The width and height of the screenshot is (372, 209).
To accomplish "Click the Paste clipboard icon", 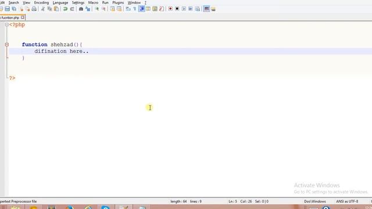I will 56,9.
